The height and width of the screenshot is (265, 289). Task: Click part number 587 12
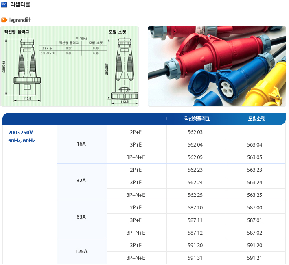195,233
